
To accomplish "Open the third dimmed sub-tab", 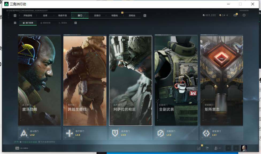I will pyautogui.click(x=63, y=23).
